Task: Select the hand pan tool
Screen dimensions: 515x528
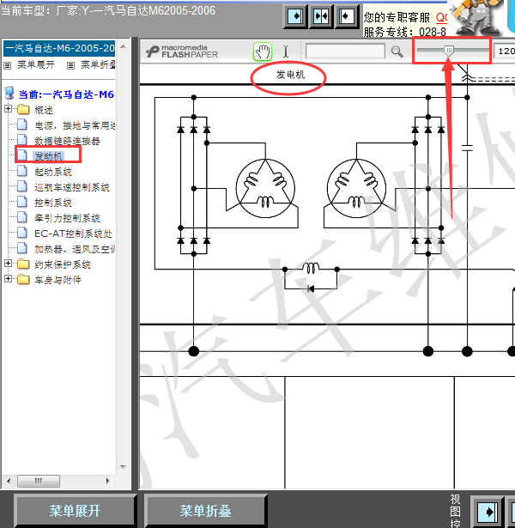Action: pos(263,52)
